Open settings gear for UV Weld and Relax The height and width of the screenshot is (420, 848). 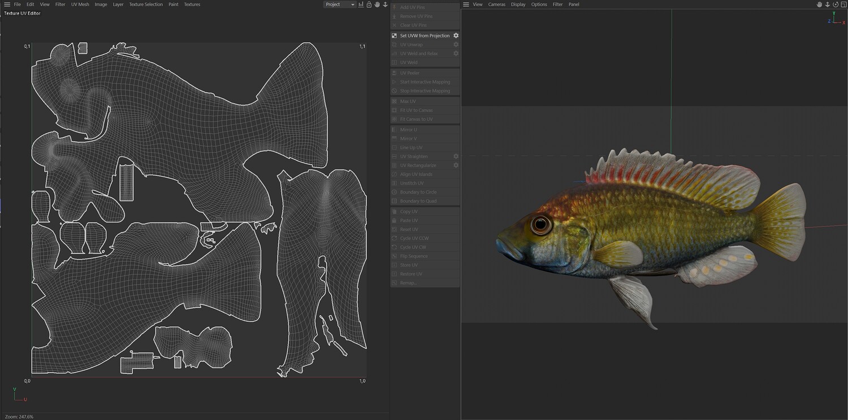click(x=456, y=54)
